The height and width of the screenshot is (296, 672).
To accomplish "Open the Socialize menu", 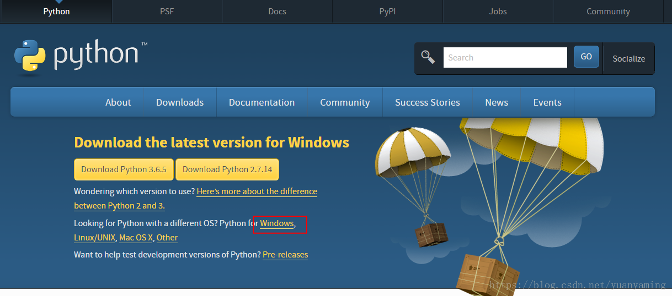I will click(x=629, y=58).
